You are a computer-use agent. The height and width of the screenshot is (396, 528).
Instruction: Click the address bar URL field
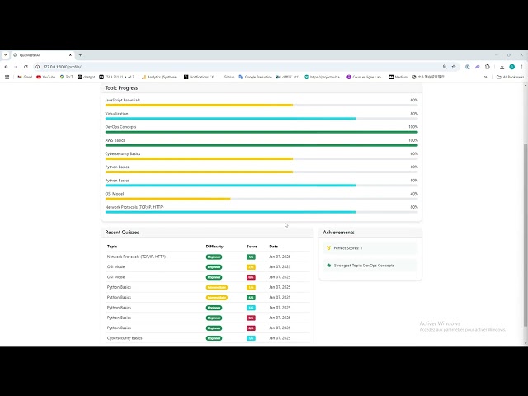click(236, 67)
